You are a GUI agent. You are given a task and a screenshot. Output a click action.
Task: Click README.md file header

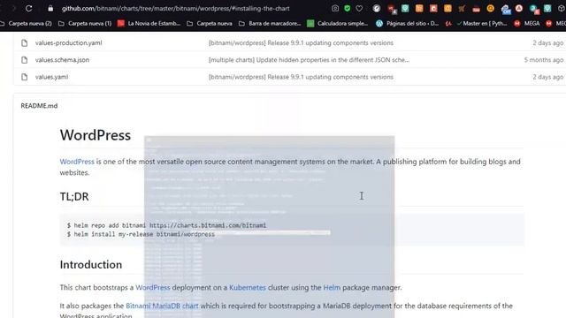click(x=39, y=106)
